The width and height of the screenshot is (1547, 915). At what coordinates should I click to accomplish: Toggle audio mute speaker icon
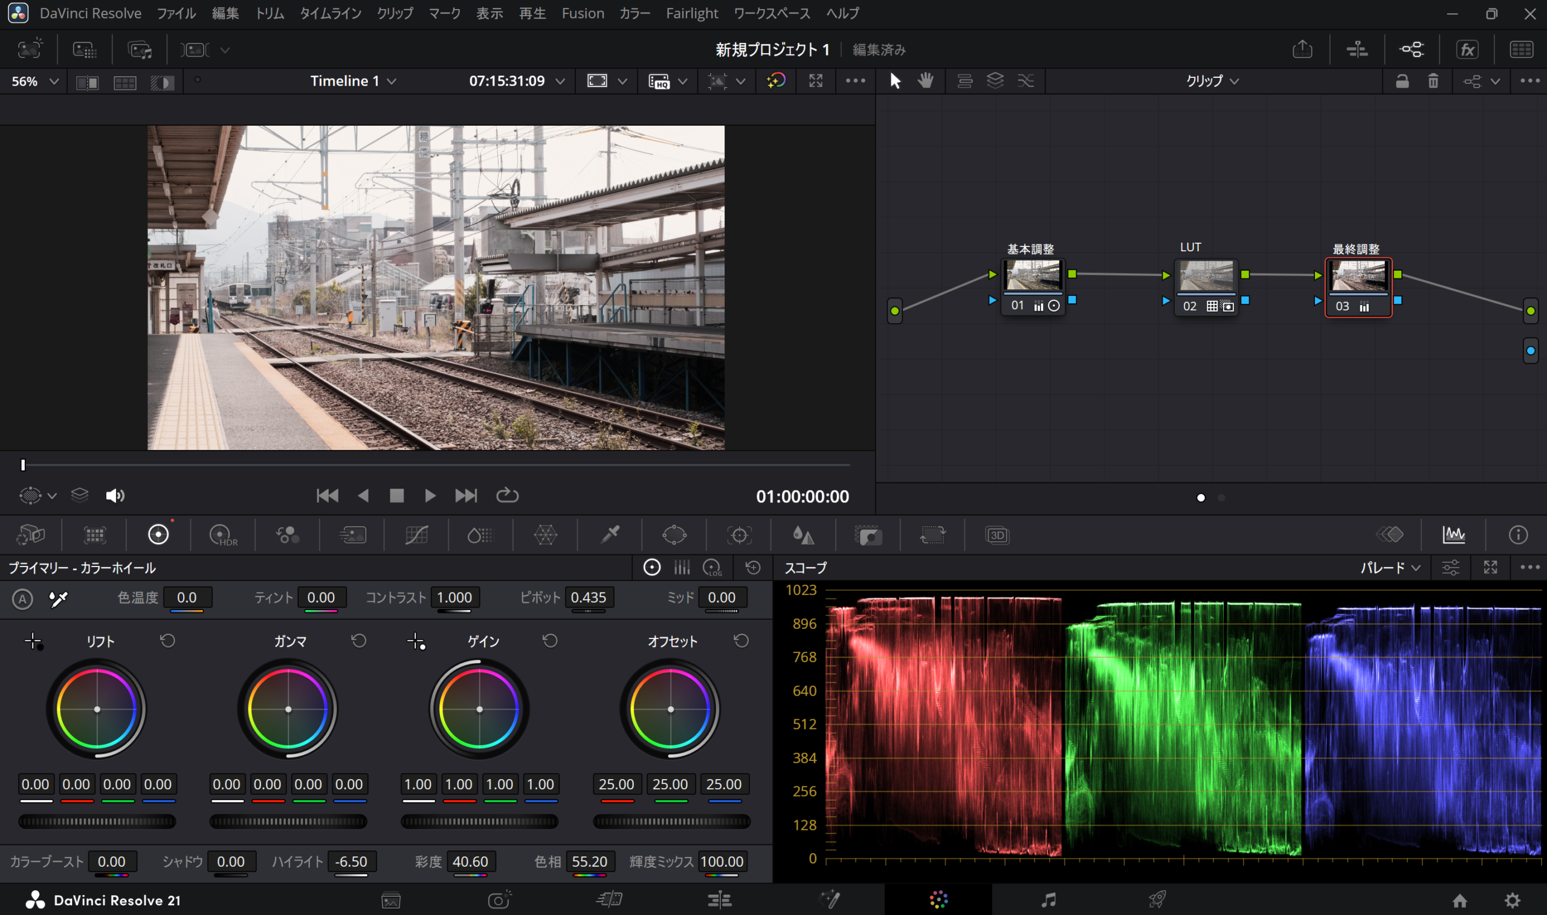click(x=115, y=496)
